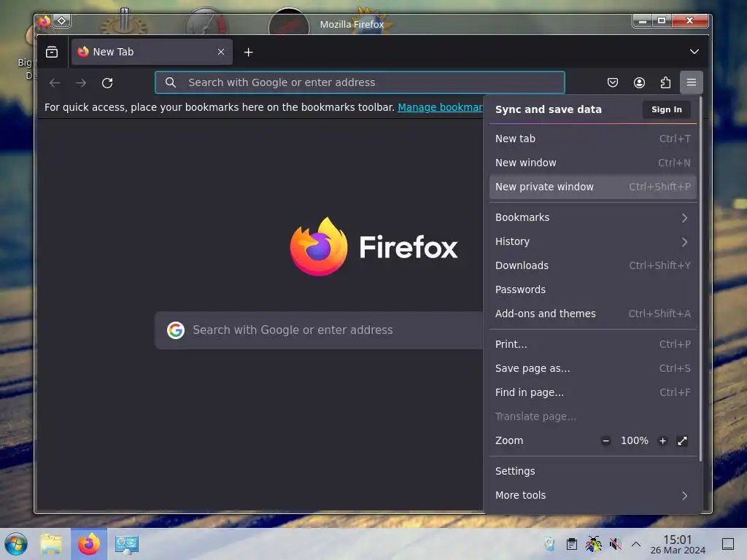This screenshot has width=747, height=560.
Task: Select Sync and save data heading
Action: pos(549,109)
